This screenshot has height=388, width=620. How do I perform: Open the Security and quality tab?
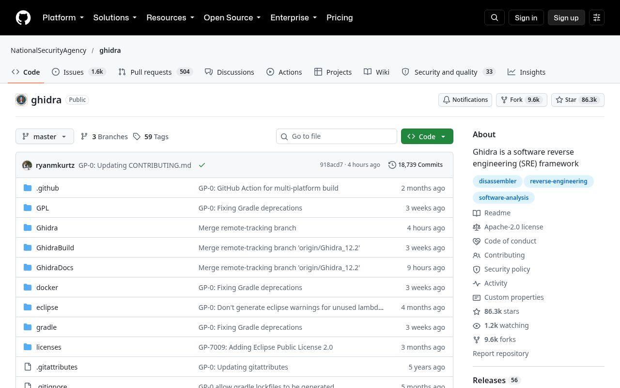448,72
